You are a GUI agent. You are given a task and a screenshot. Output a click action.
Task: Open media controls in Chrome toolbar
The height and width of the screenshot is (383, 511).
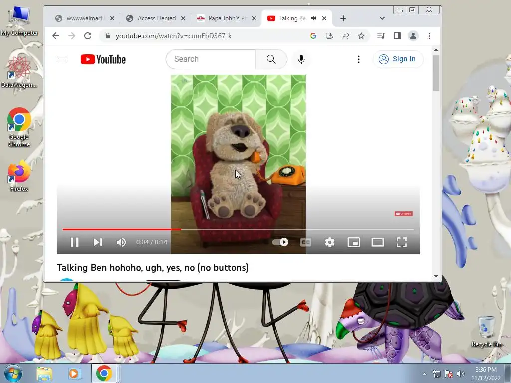(x=381, y=36)
